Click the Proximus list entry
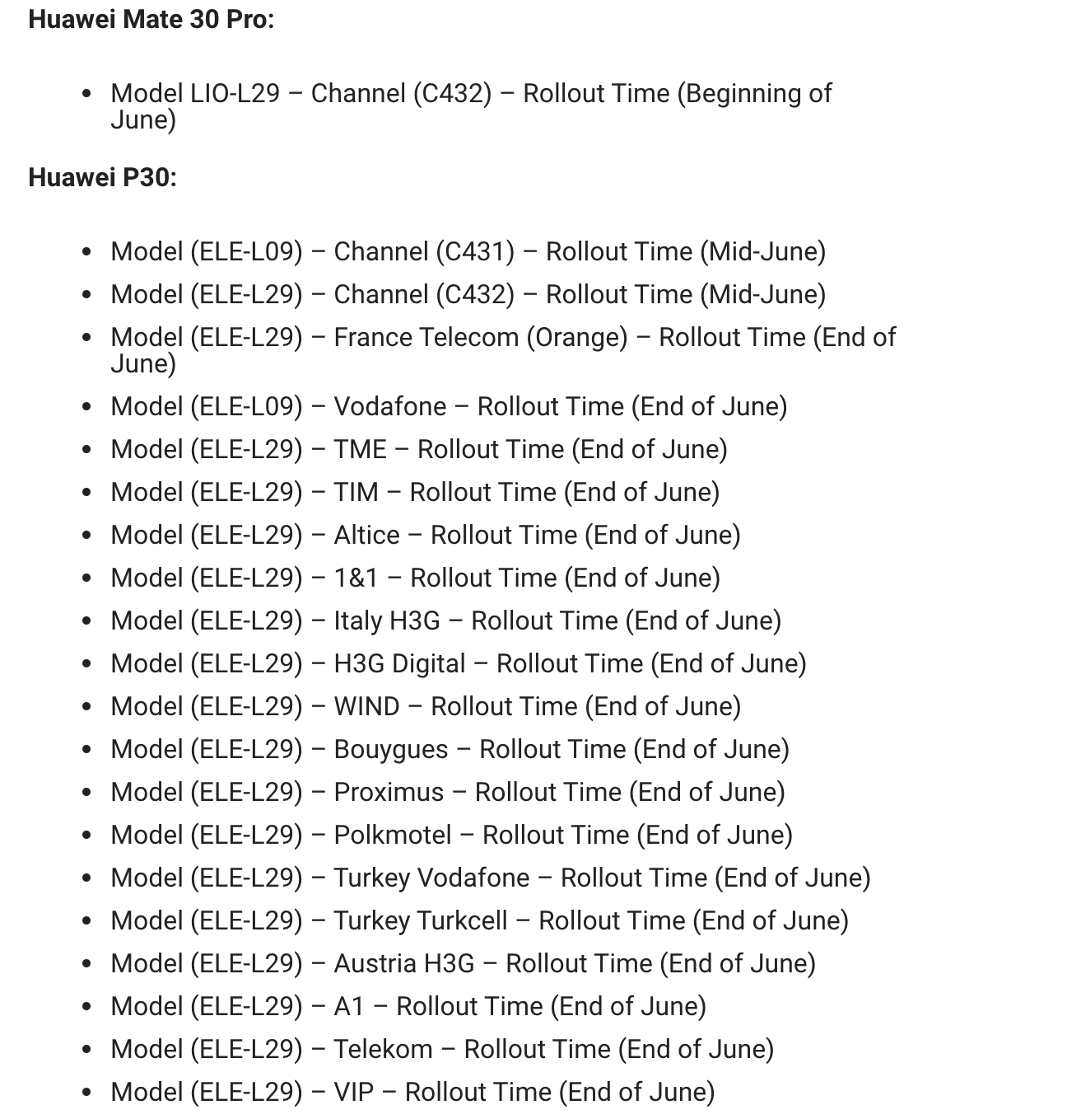This screenshot has width=1067, height=1119. 448,792
